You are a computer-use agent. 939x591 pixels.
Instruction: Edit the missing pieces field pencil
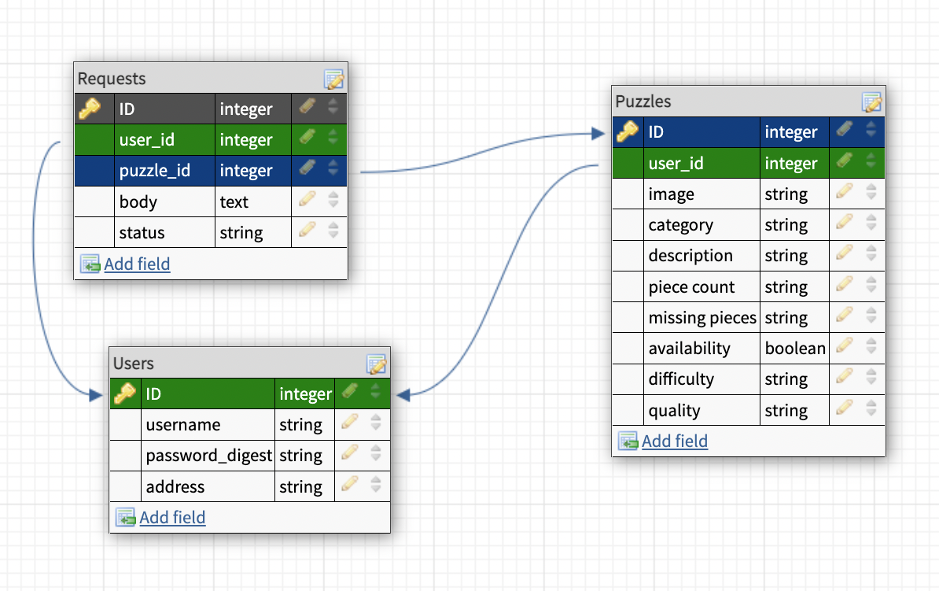coord(845,314)
